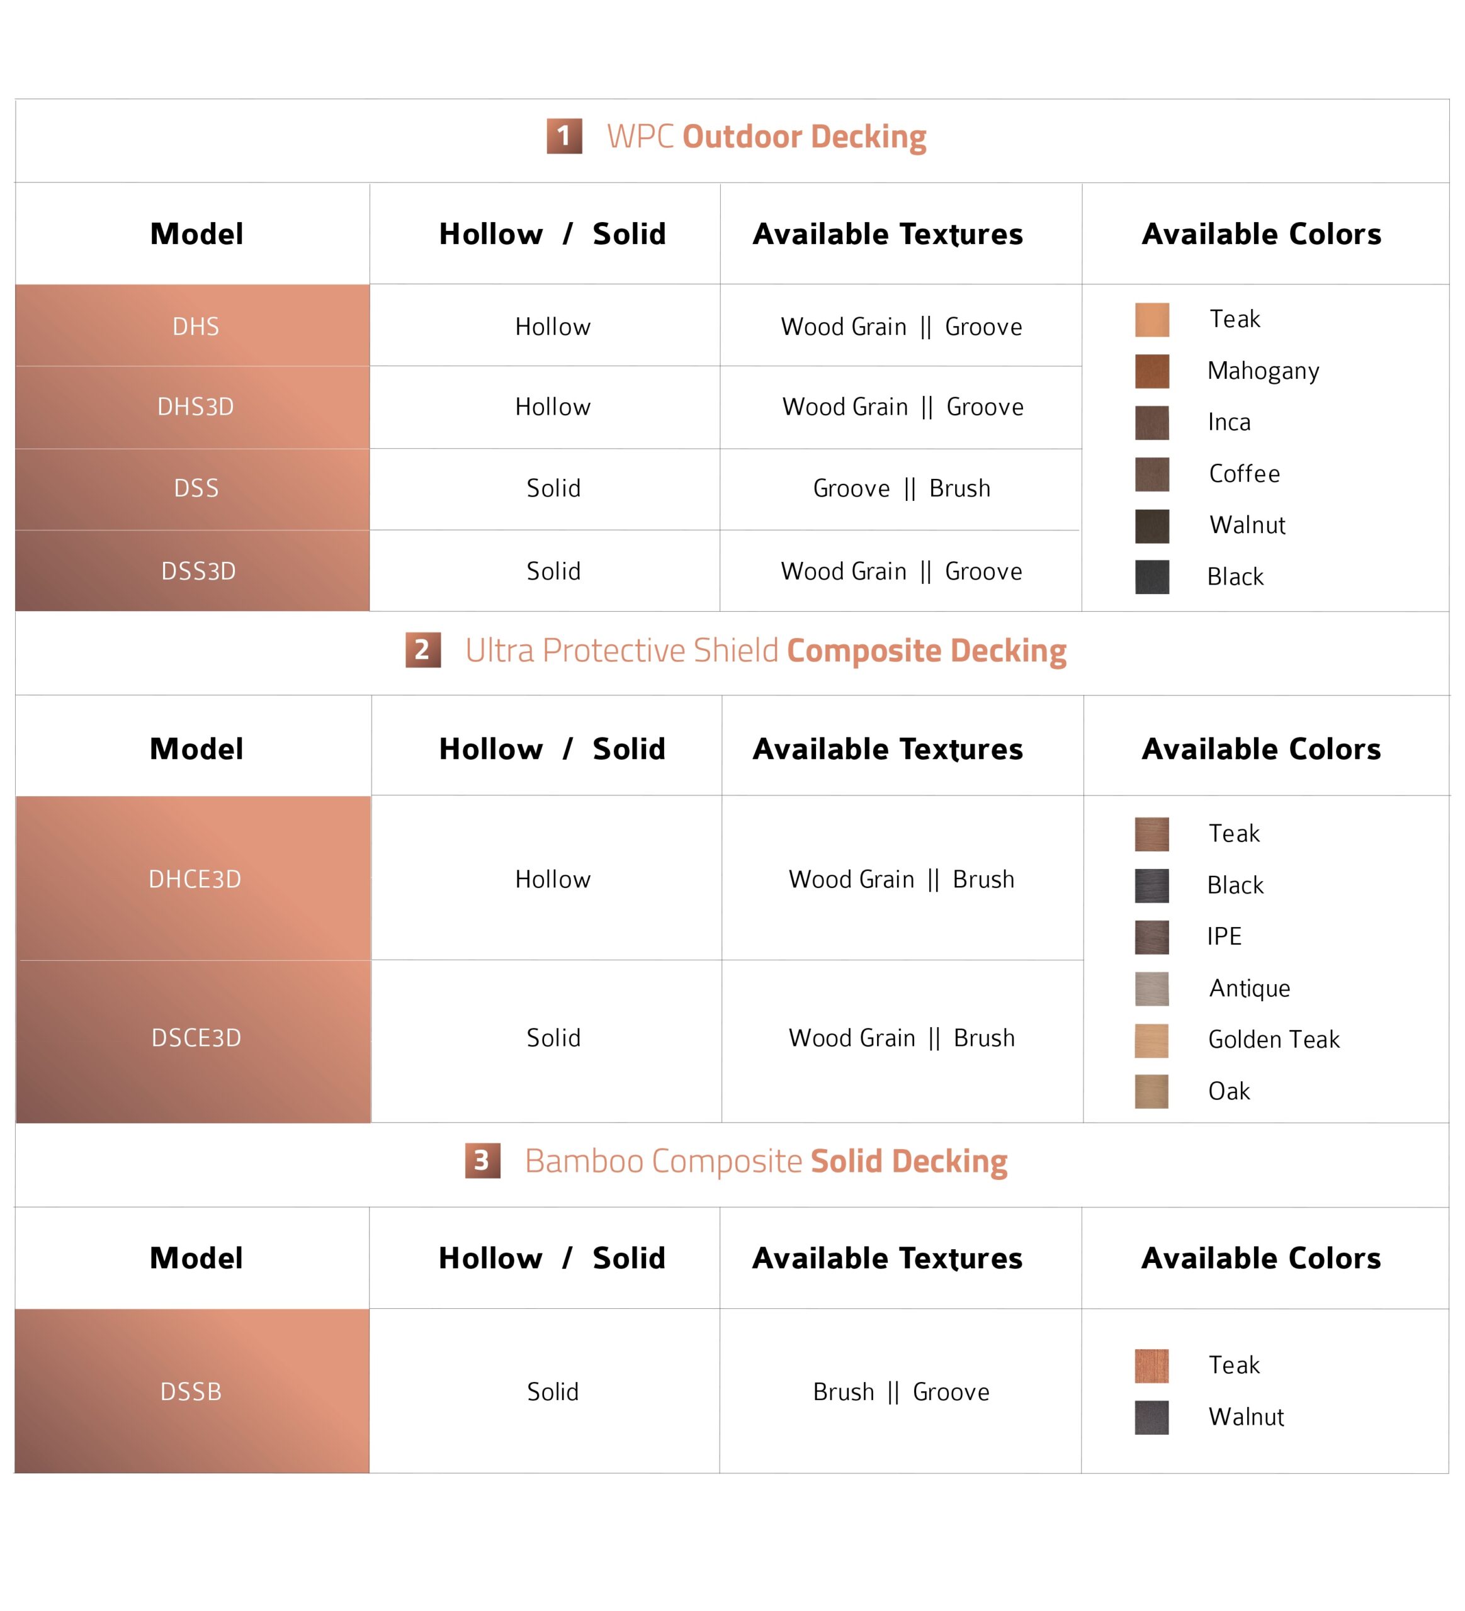Select the Antique color swatch

click(1151, 989)
